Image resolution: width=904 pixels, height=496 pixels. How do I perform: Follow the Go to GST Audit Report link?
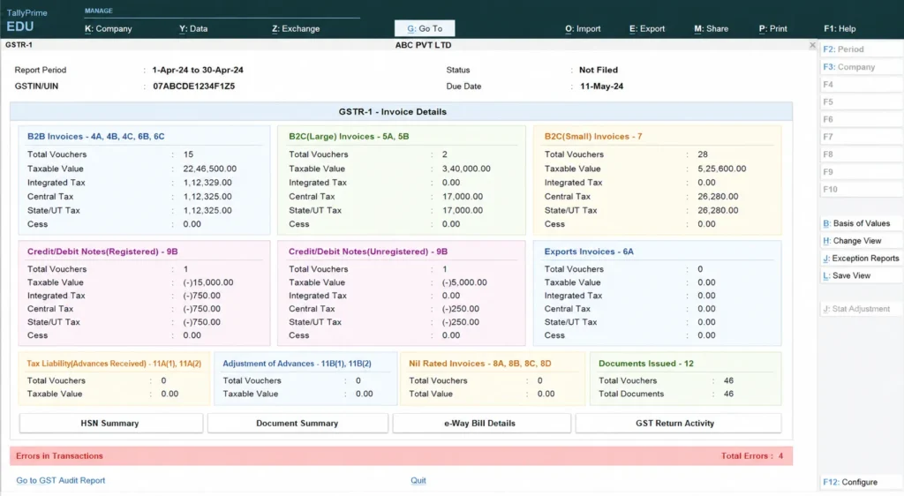(x=61, y=480)
